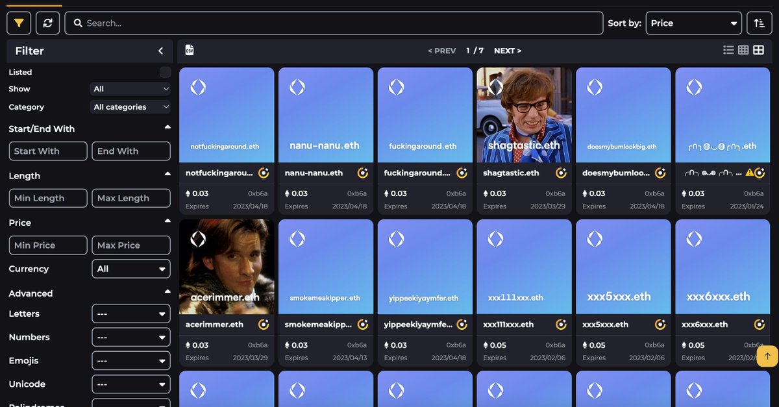Screen dimensions: 779x407
Task: Download results via the CSV icon
Action: pyautogui.click(x=190, y=50)
